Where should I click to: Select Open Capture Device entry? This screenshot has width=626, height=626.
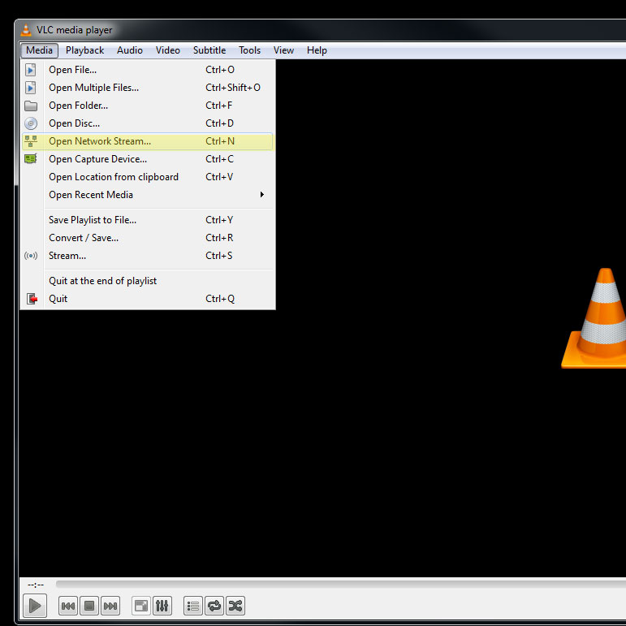[97, 159]
